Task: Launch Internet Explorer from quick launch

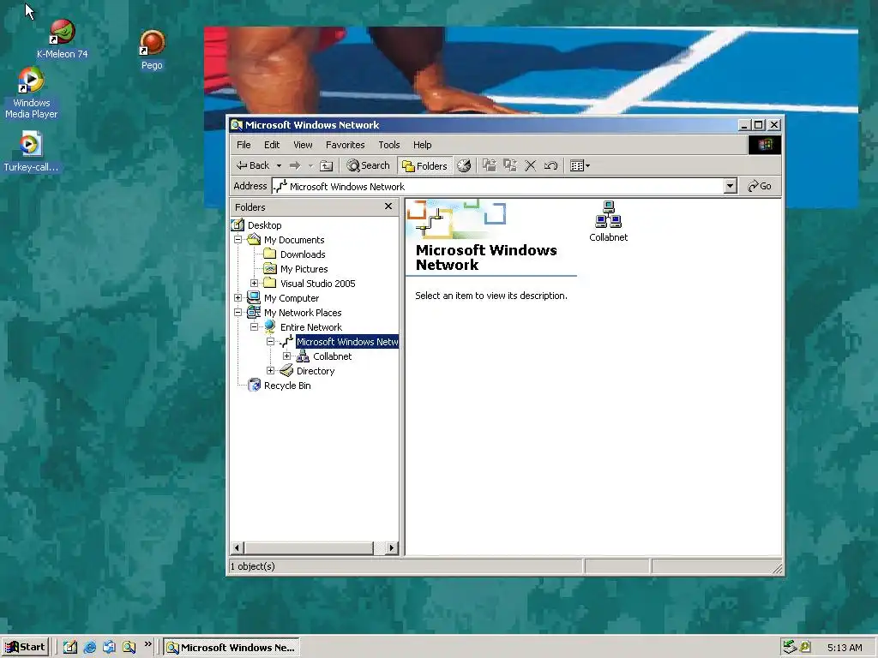Action: point(89,648)
